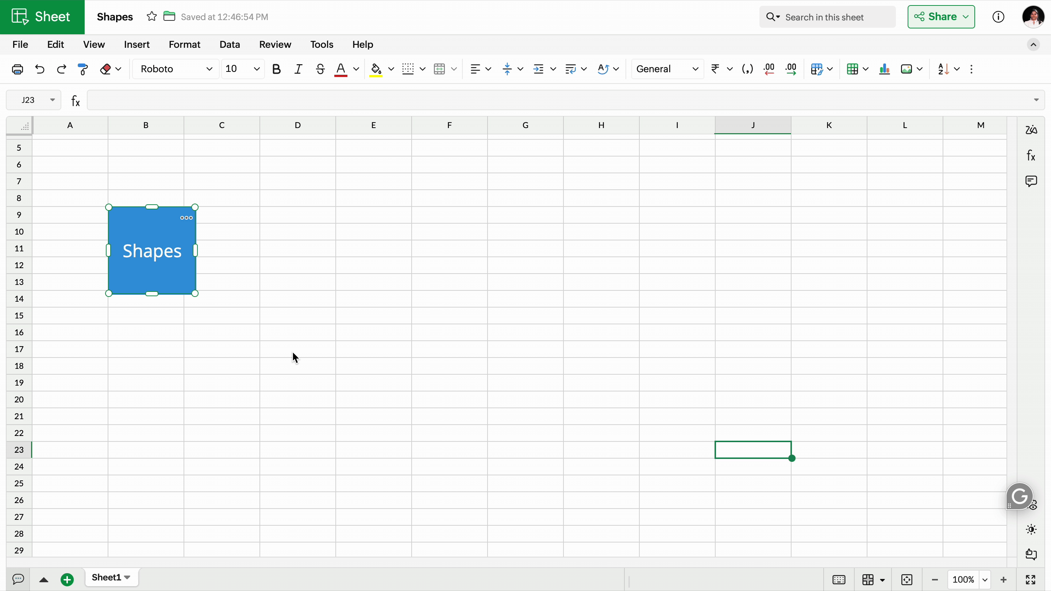Click the undo arrow icon
1051x591 pixels.
click(39, 69)
